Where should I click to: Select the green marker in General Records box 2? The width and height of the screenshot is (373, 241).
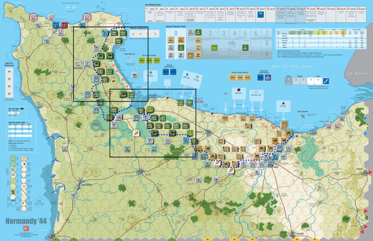pyautogui.click(x=214, y=47)
